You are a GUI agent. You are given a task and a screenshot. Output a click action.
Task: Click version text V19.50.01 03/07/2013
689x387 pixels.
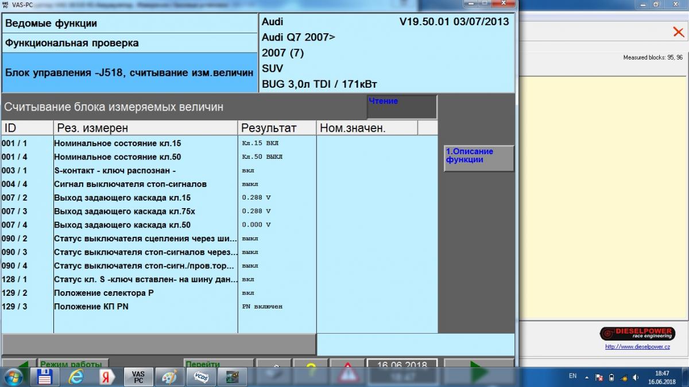tap(454, 22)
